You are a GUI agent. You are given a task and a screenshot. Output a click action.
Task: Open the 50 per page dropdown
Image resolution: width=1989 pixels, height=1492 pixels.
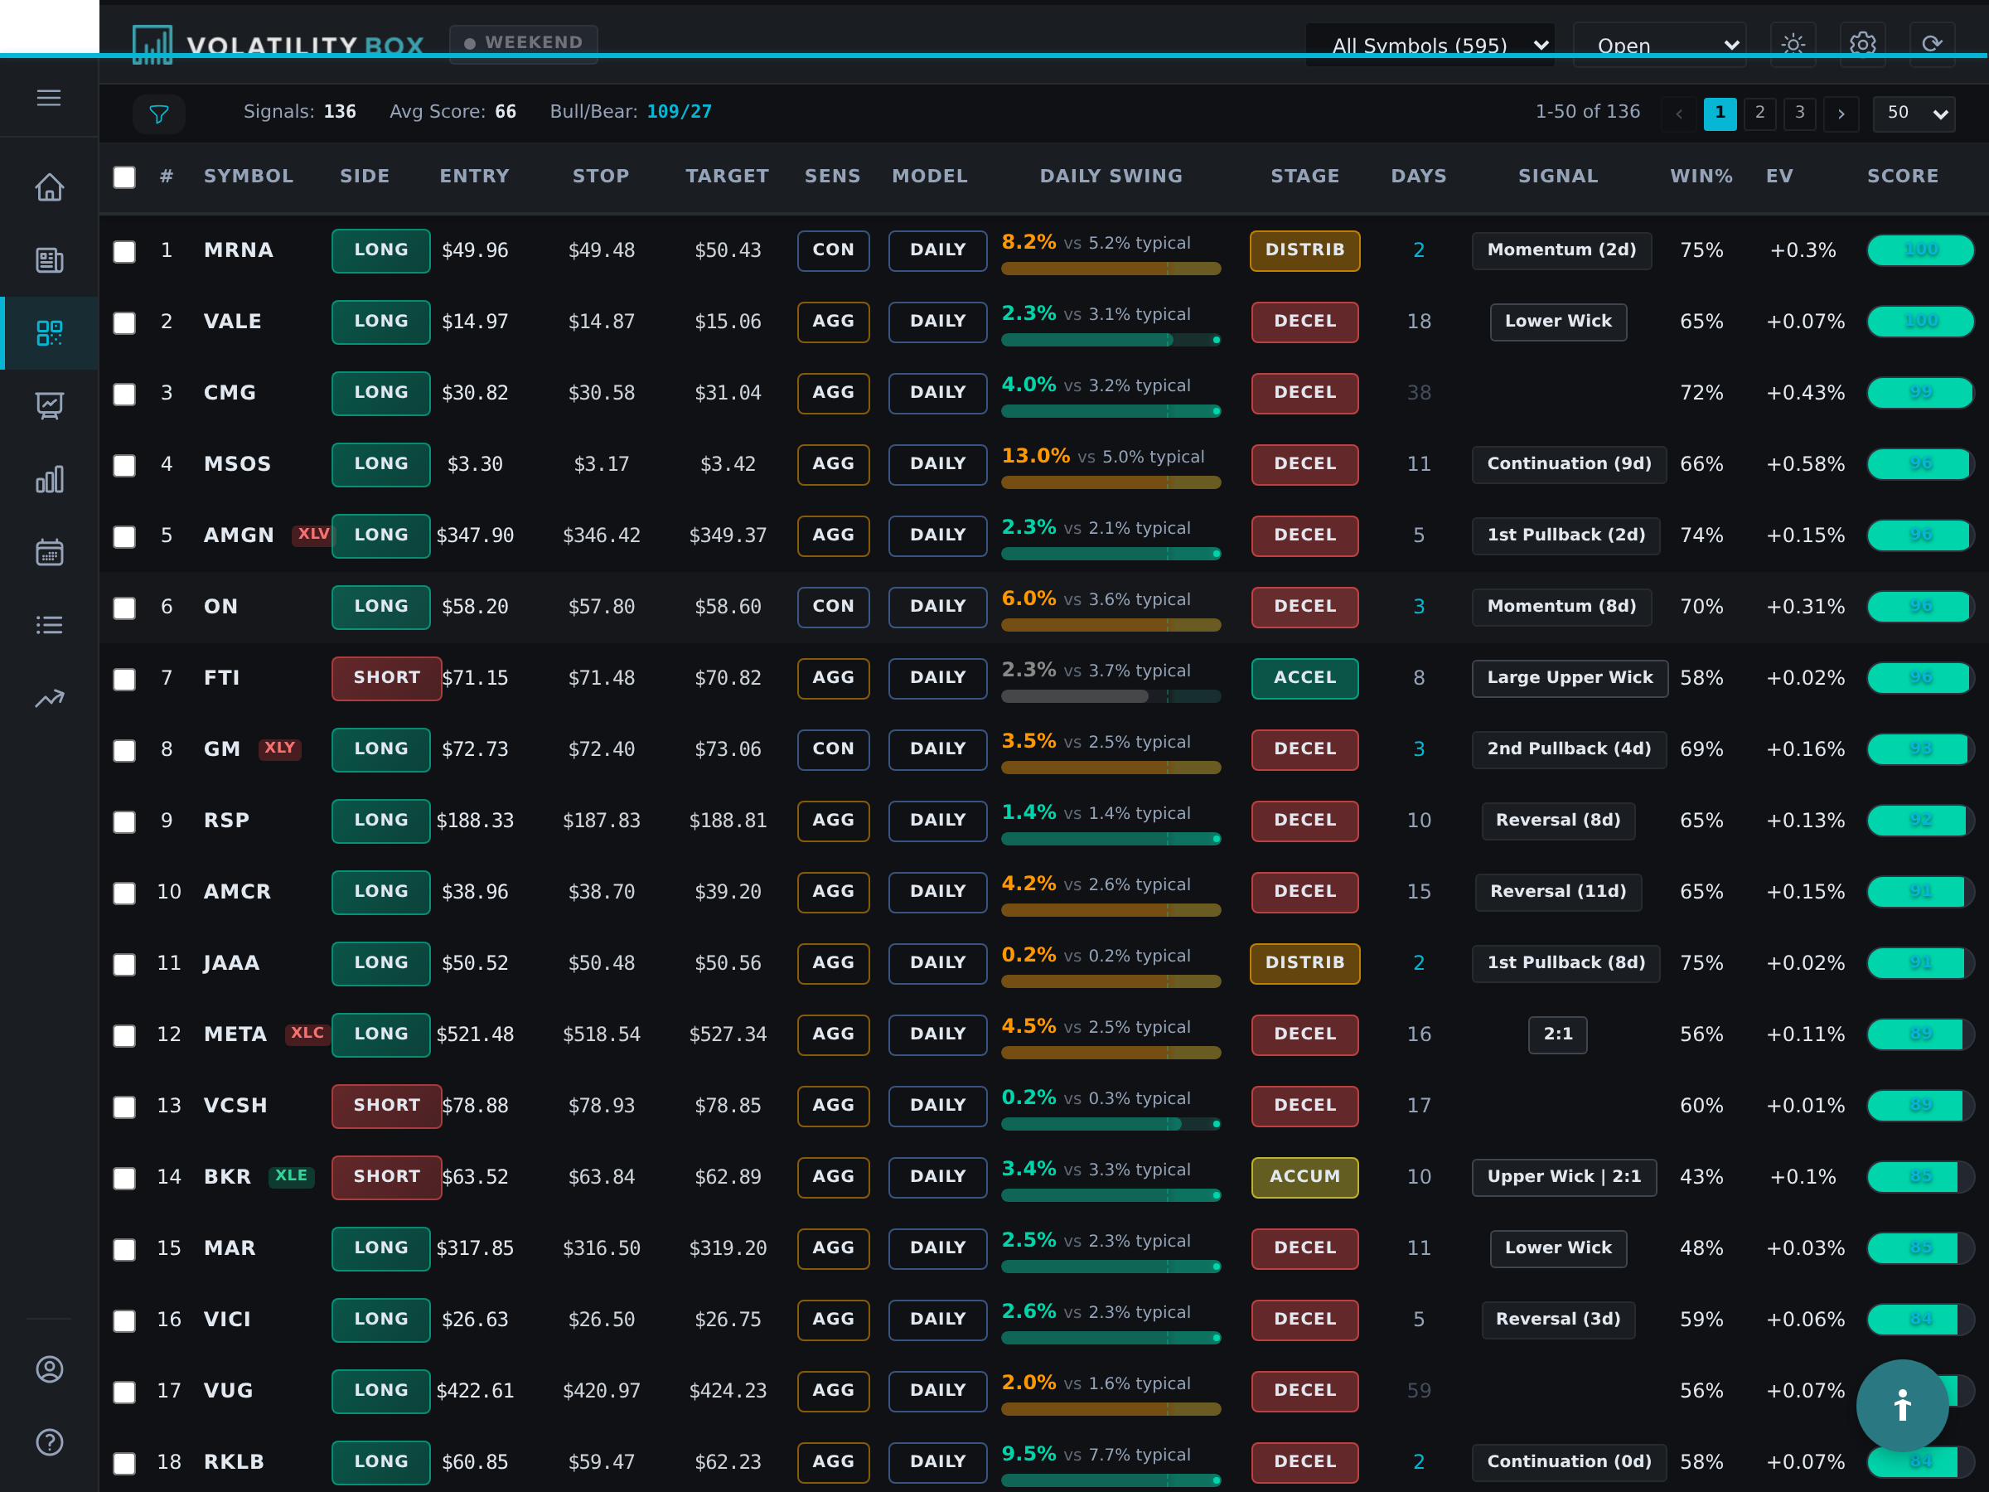(x=1914, y=114)
